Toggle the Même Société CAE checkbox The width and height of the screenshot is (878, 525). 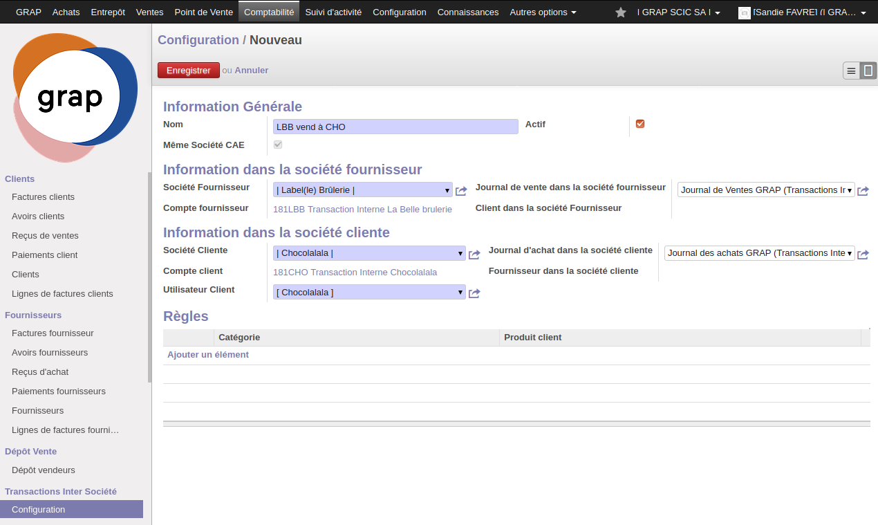point(278,145)
